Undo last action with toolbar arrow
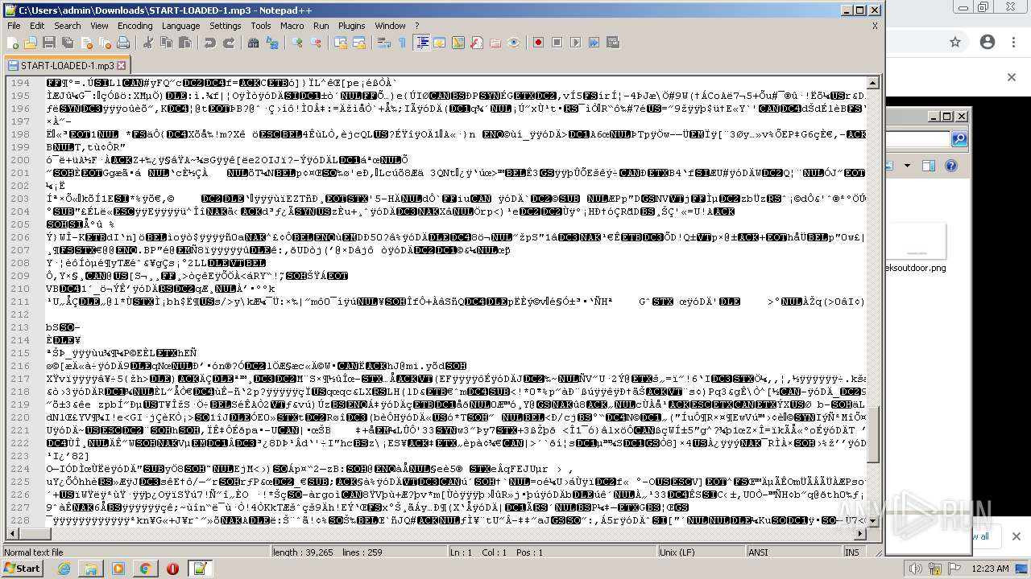The width and height of the screenshot is (1031, 579). [209, 43]
